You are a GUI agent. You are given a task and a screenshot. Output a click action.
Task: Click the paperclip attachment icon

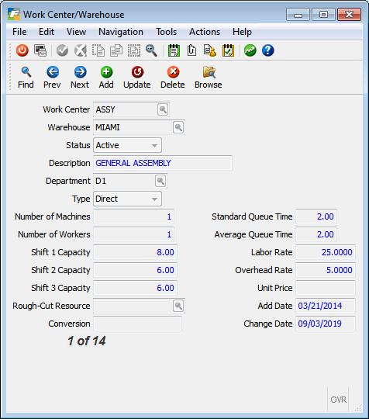(x=191, y=50)
